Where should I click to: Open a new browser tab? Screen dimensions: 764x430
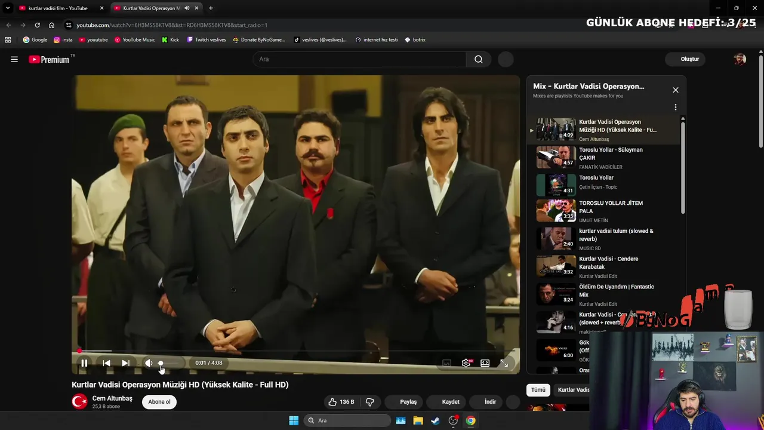click(x=211, y=8)
